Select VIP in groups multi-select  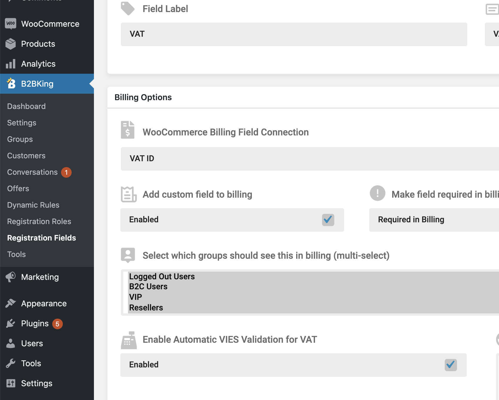pyautogui.click(x=136, y=297)
